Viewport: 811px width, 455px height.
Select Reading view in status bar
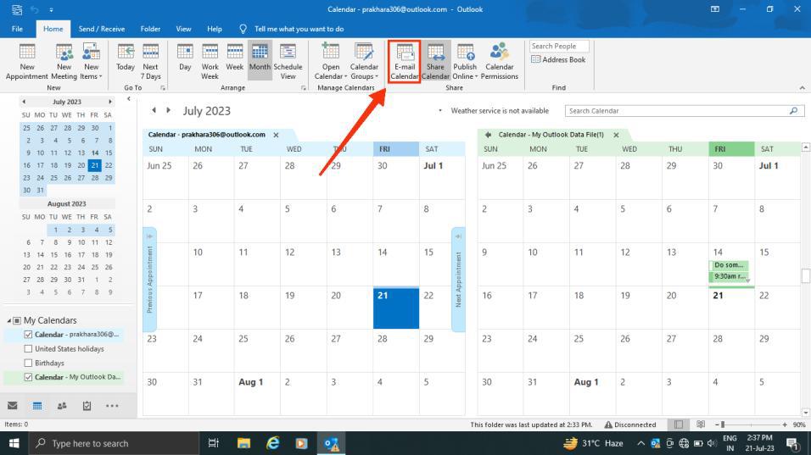click(701, 424)
